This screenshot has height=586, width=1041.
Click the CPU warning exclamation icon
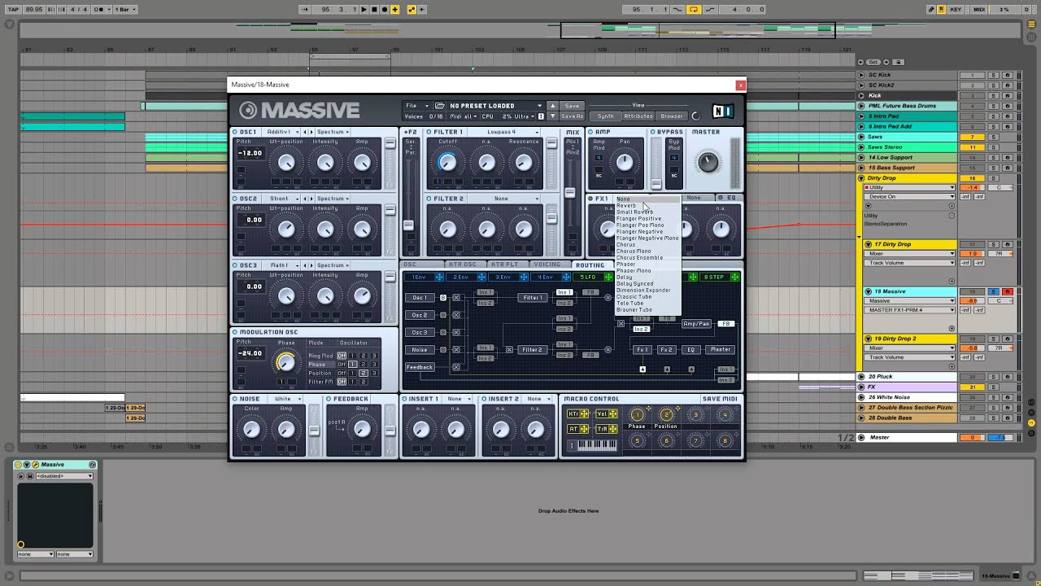(541, 116)
